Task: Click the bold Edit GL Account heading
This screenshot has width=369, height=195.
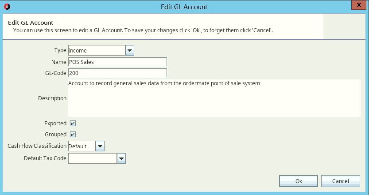Action: [31, 23]
